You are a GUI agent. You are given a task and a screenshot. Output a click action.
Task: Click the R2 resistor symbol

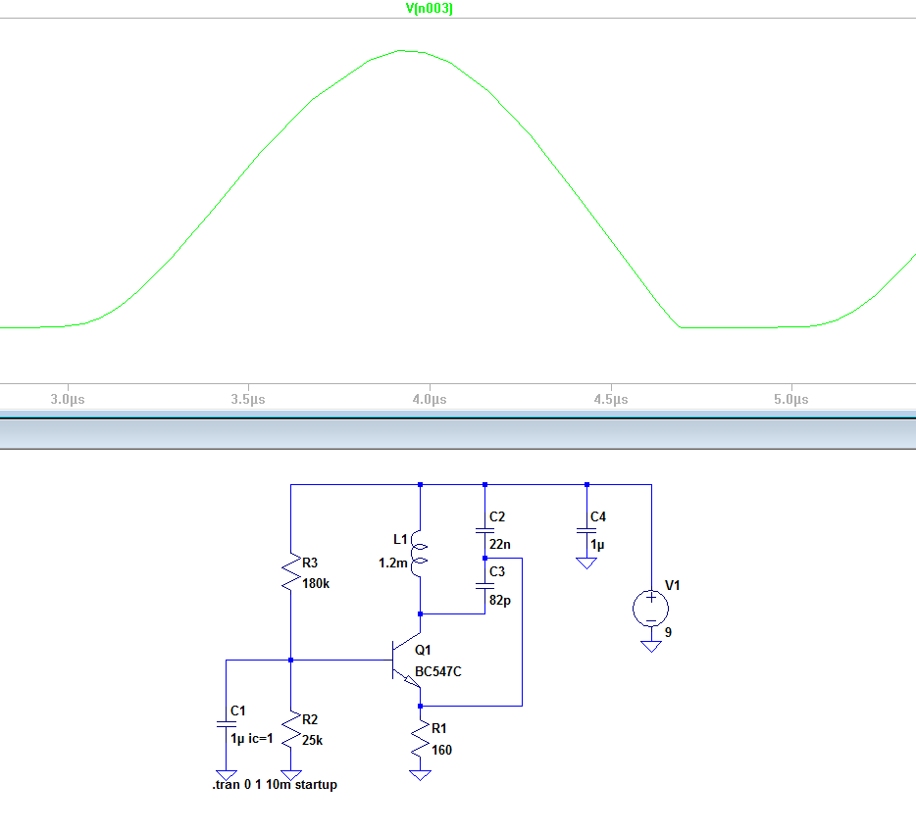click(291, 730)
